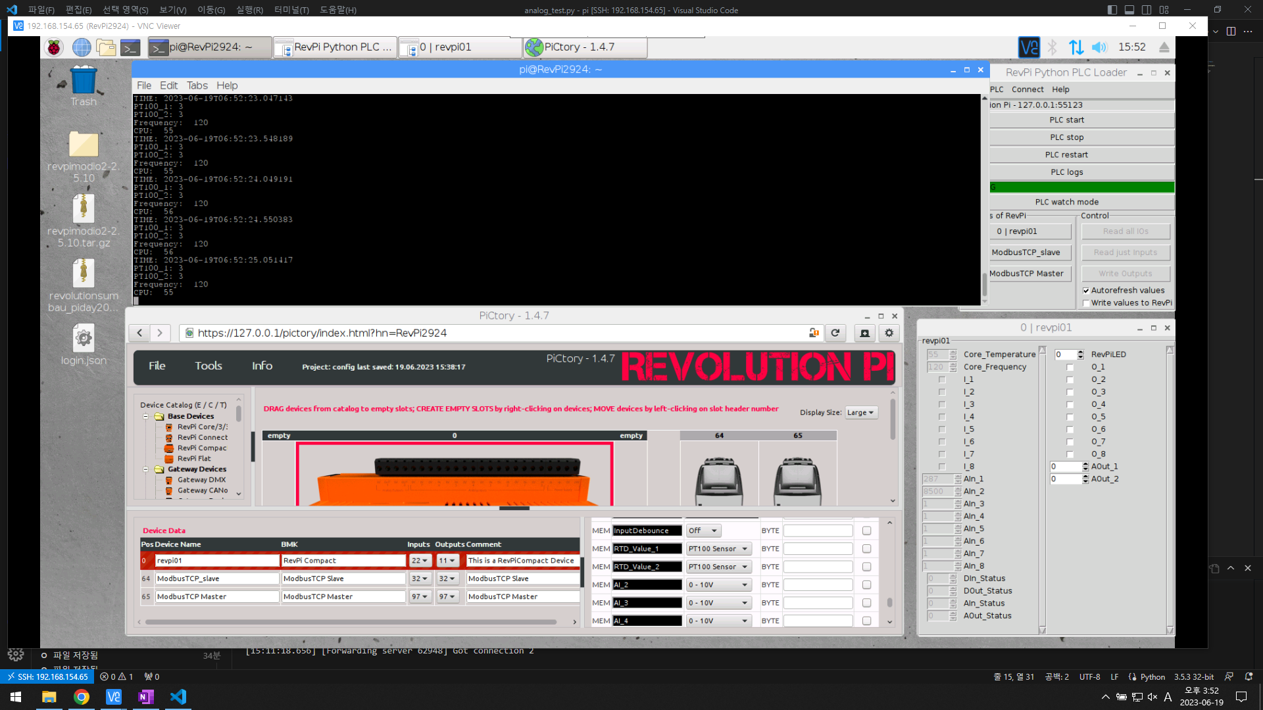Click the RevPiLED value stepper
The image size is (1263, 710).
(1081, 354)
